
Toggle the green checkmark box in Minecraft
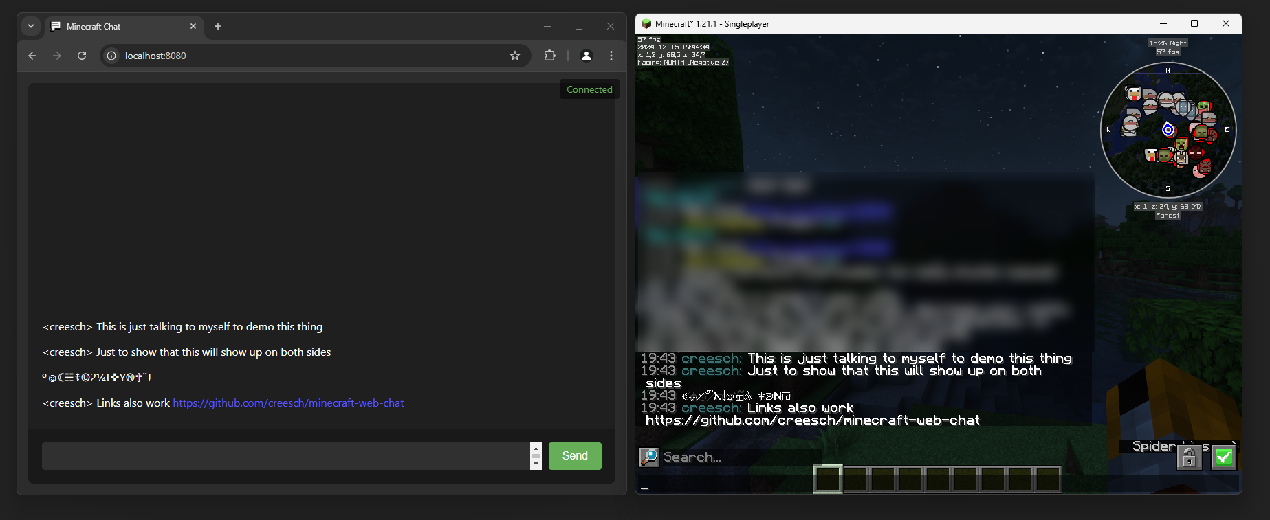[x=1223, y=457]
